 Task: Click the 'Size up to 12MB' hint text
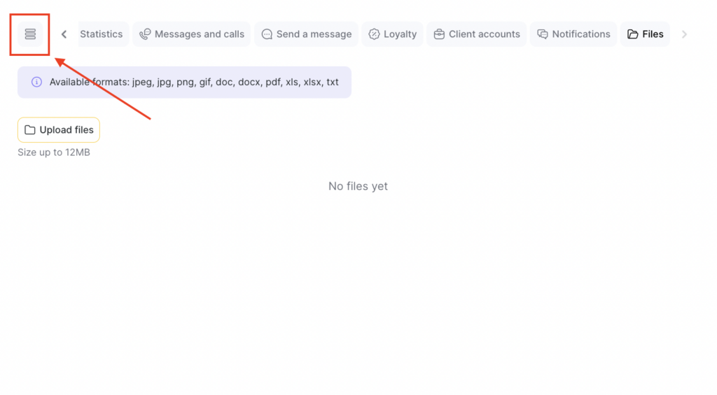[54, 152]
